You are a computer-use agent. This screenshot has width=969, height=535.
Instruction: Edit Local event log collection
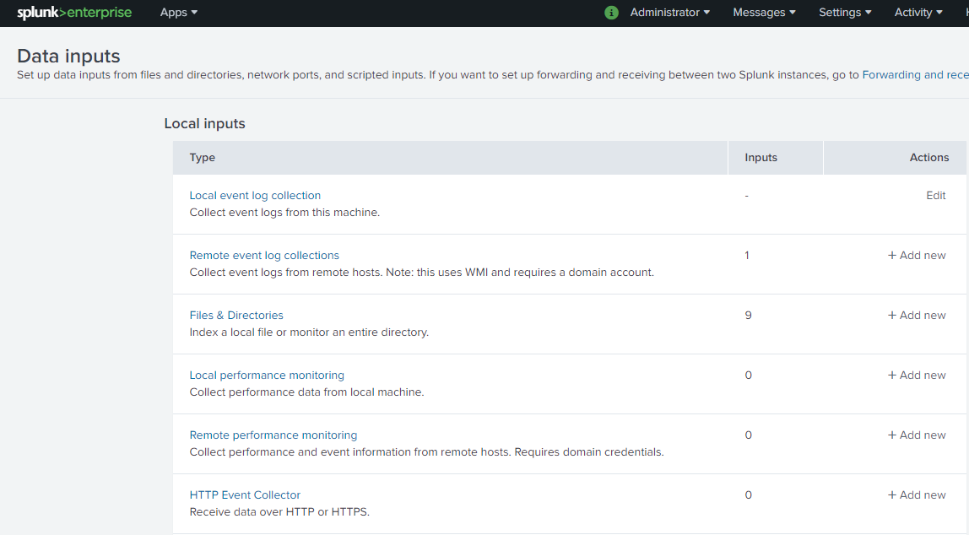coord(935,196)
